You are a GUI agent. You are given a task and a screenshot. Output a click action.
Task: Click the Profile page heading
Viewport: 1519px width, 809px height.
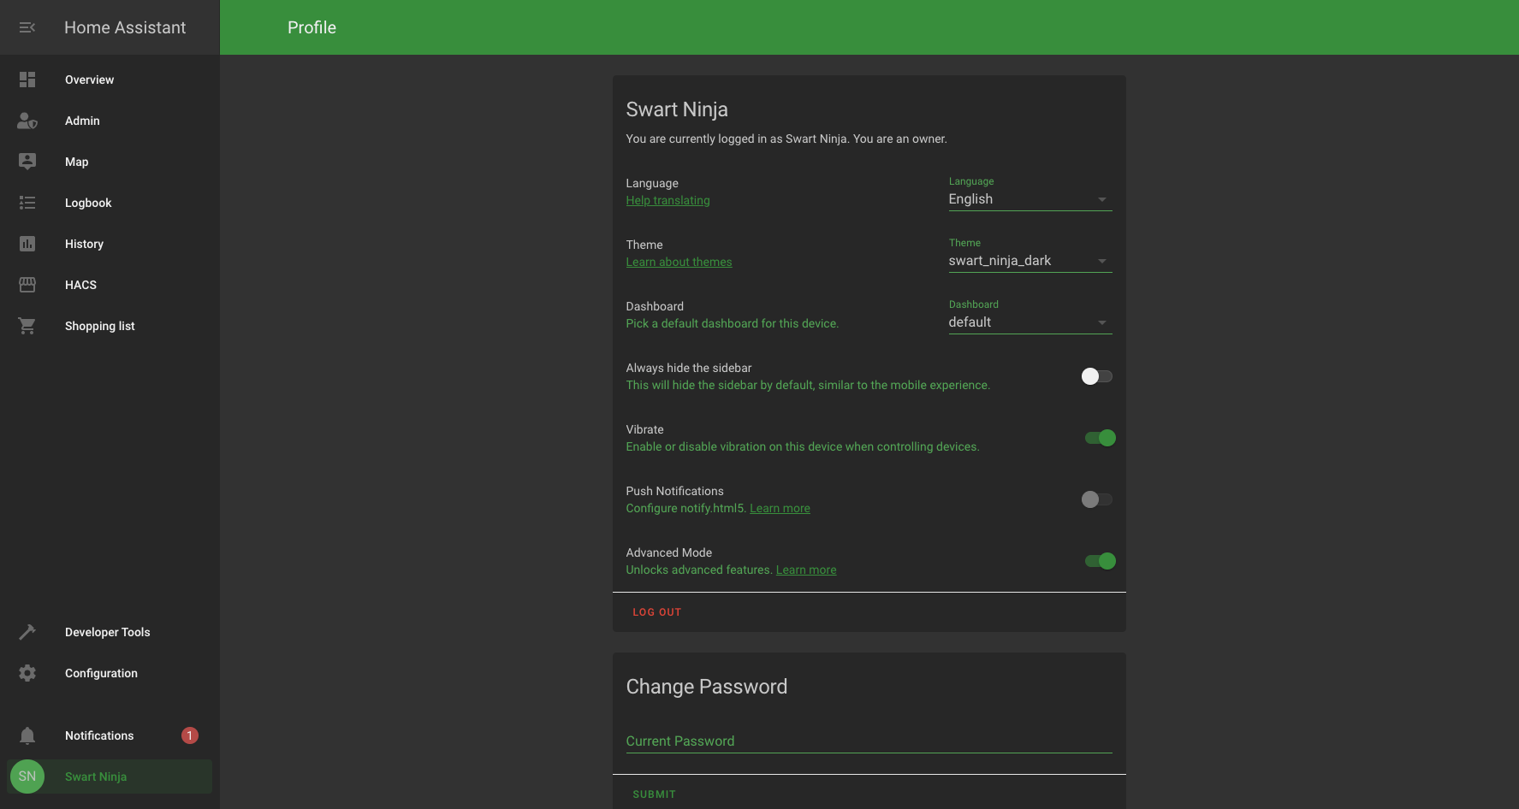point(312,27)
